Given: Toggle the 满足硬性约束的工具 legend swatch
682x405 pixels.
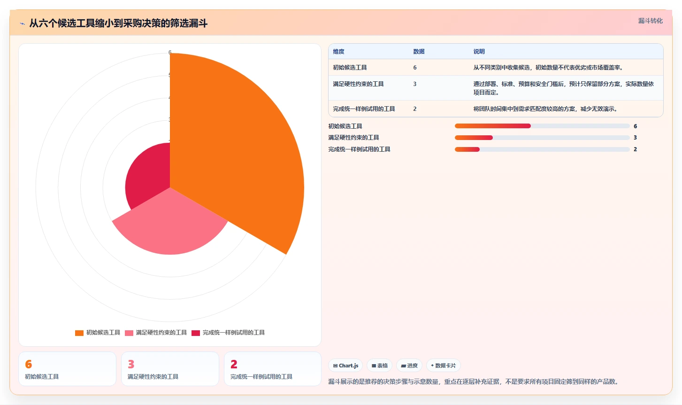Looking at the screenshot, I should pyautogui.click(x=129, y=333).
